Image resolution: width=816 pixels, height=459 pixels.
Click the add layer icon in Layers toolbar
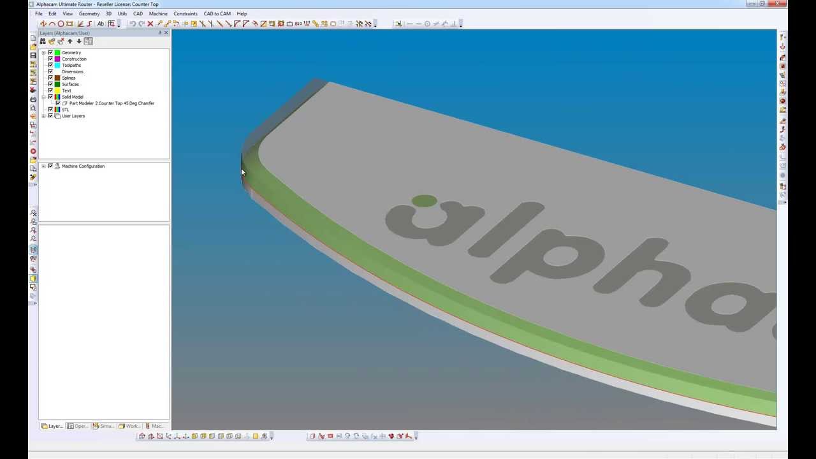pyautogui.click(x=52, y=41)
